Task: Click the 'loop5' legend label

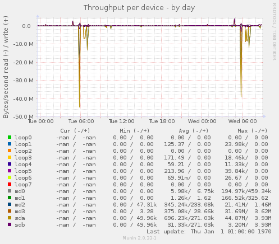Action: (23, 171)
